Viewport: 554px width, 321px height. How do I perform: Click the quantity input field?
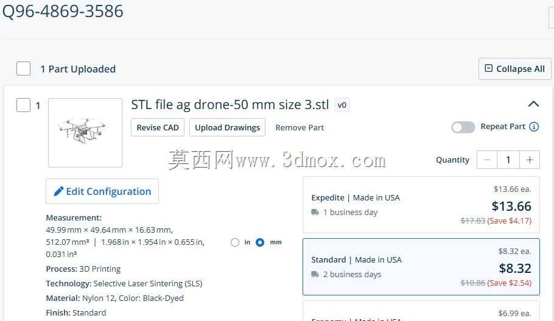click(508, 160)
